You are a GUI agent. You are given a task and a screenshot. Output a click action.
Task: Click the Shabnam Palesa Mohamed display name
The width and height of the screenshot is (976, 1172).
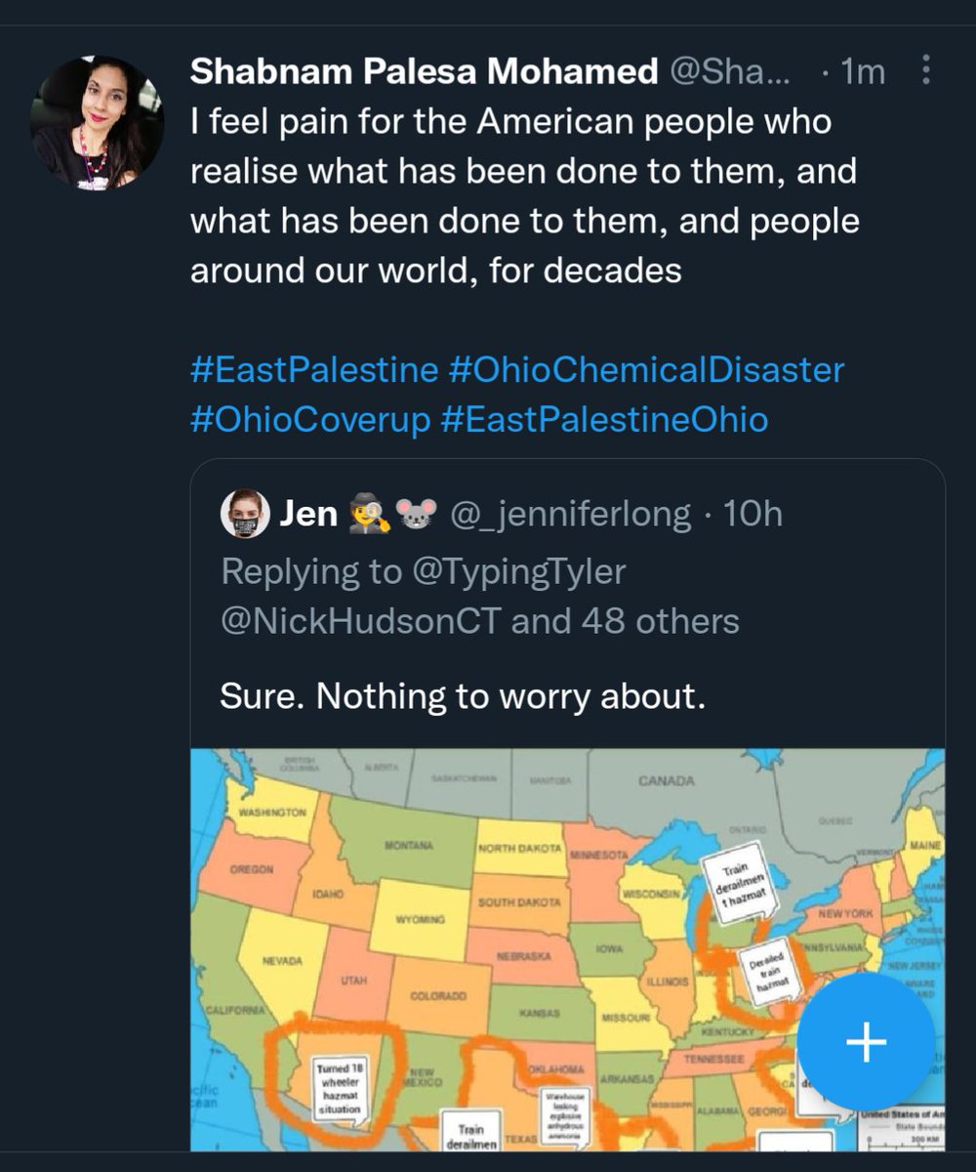pyautogui.click(x=424, y=70)
